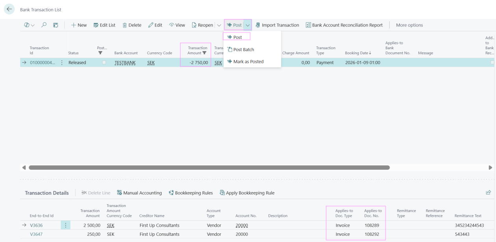Toggle Posted checkbox for Released row

pos(104,63)
